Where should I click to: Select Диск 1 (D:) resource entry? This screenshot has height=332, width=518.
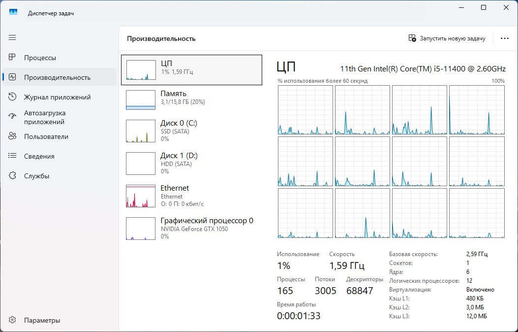[x=192, y=164]
